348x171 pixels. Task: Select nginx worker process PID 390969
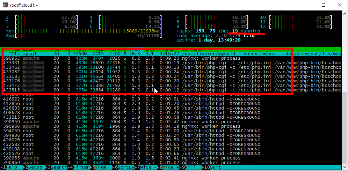pos(171,163)
